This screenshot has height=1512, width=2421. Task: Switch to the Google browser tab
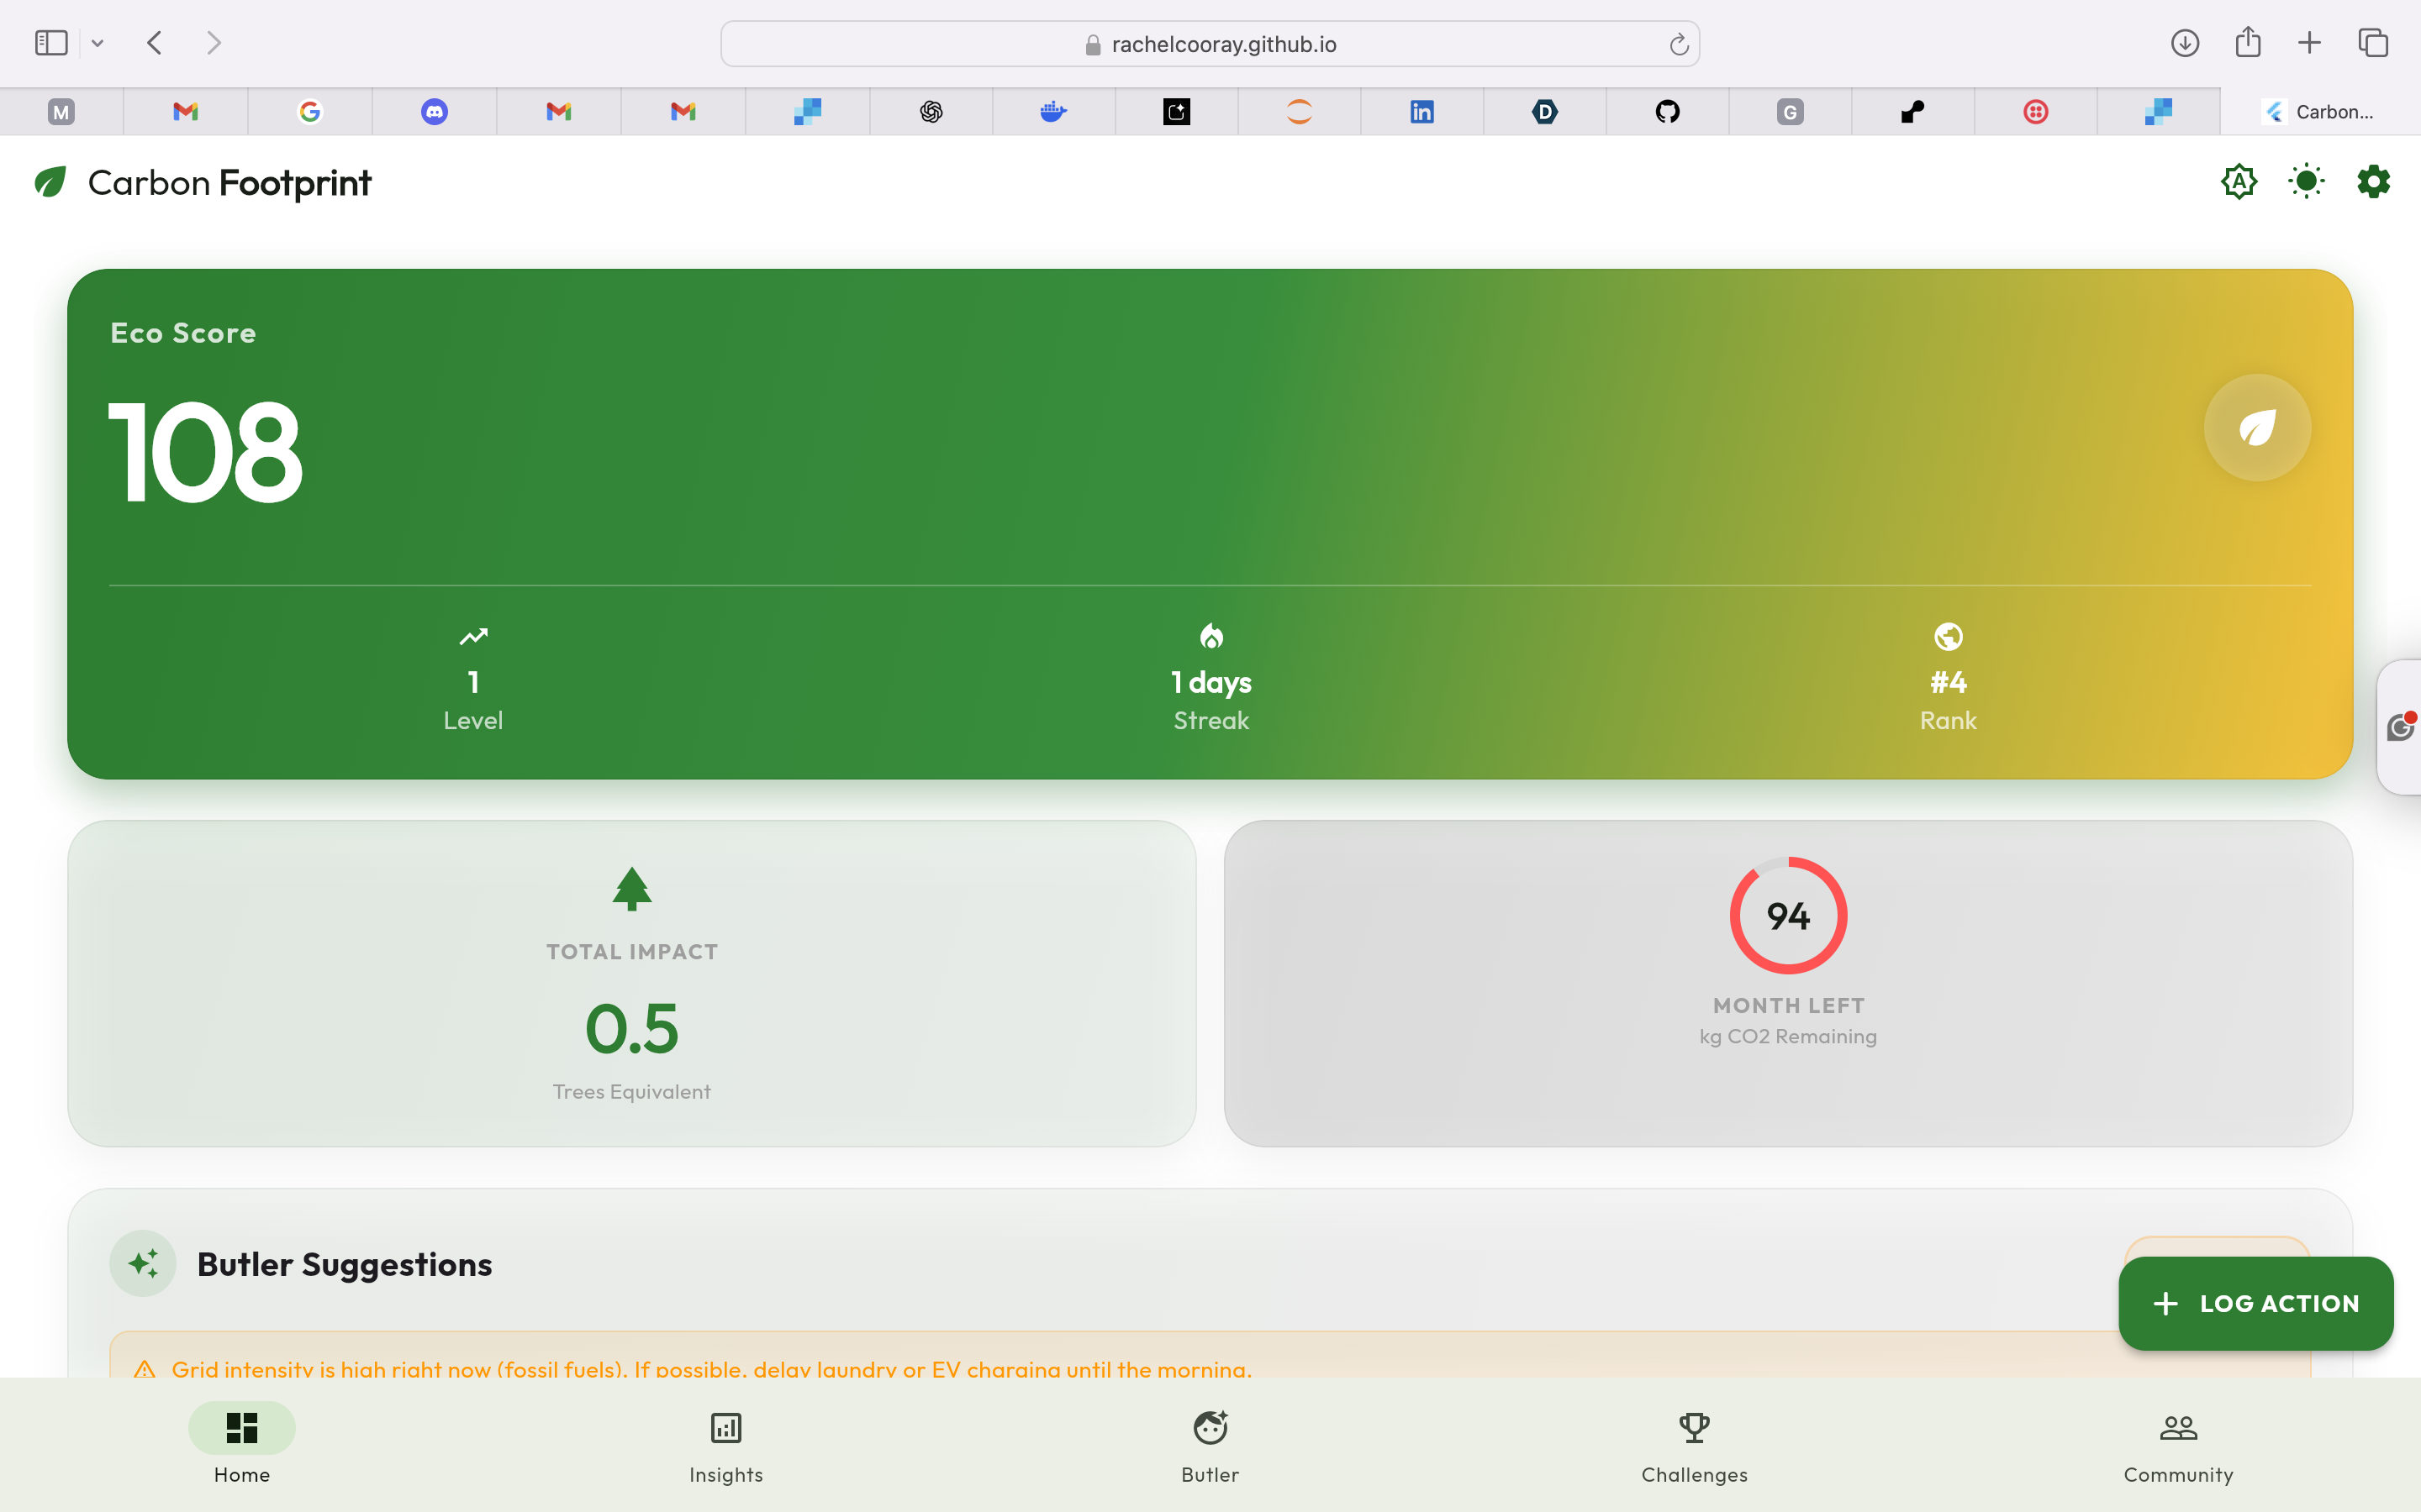click(310, 111)
